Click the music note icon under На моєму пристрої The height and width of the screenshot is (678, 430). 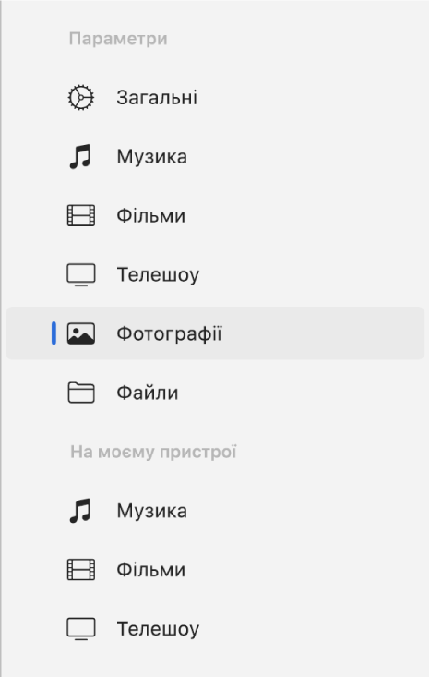(x=80, y=511)
